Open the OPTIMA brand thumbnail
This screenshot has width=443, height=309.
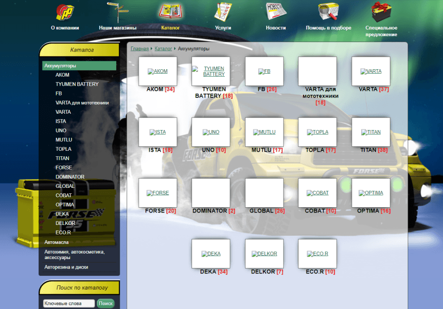pos(371,193)
